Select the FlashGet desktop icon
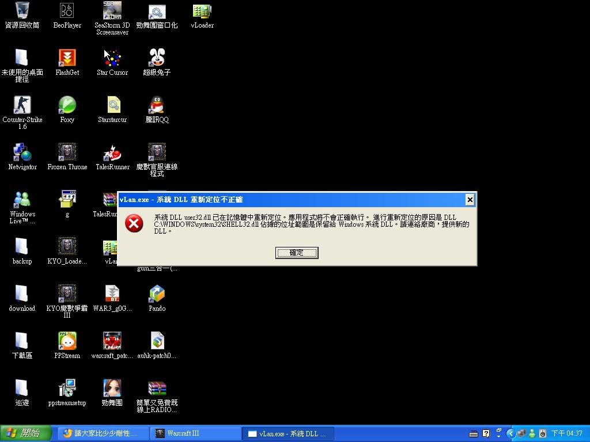This screenshot has width=590, height=442. pyautogui.click(x=67, y=58)
